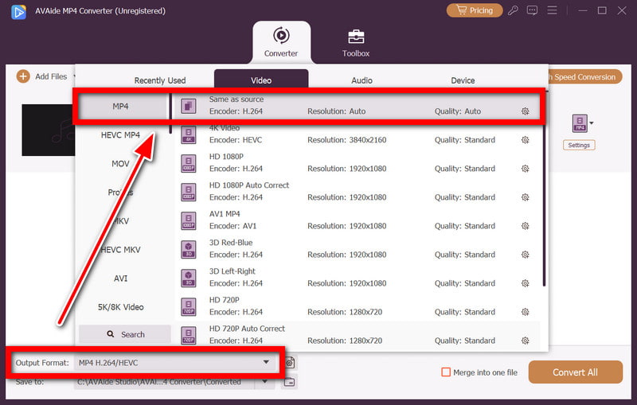Click the file Settings button
This screenshot has height=405, width=637.
point(579,145)
